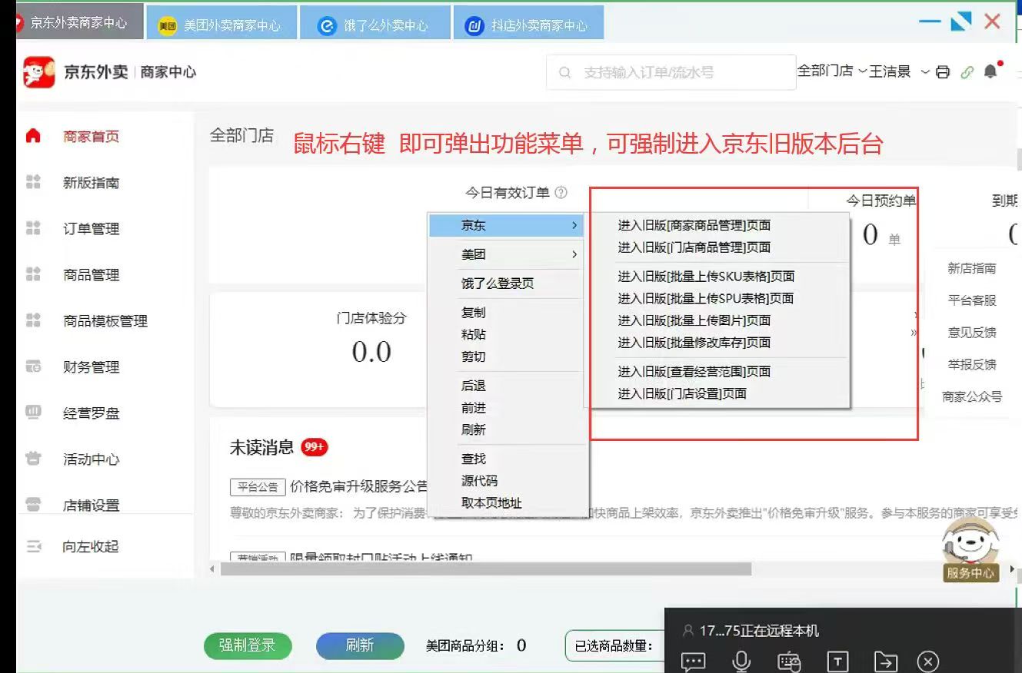Click the search magnifier icon
1022x673 pixels.
click(565, 72)
